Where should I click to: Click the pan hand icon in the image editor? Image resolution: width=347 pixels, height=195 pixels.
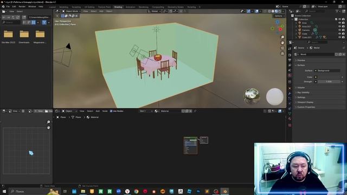(48, 128)
